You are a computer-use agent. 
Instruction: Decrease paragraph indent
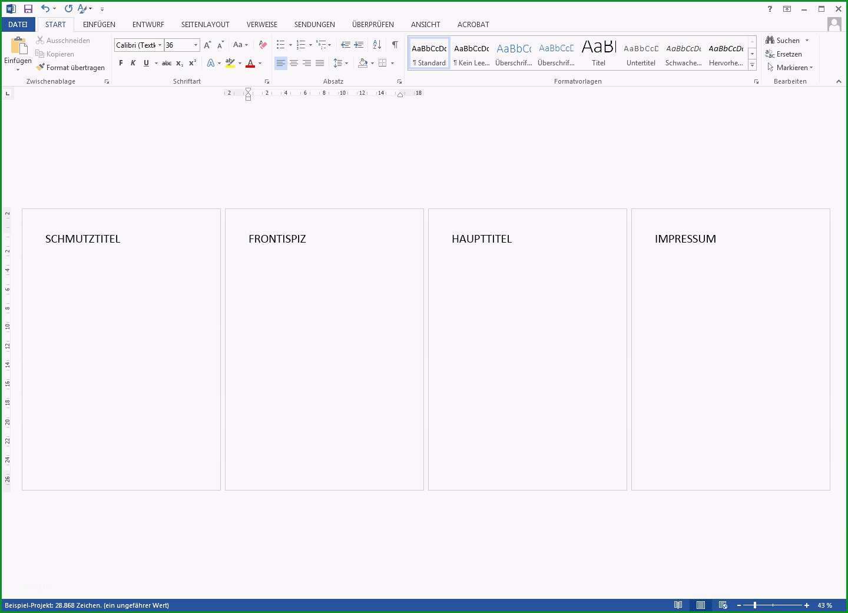tap(346, 45)
